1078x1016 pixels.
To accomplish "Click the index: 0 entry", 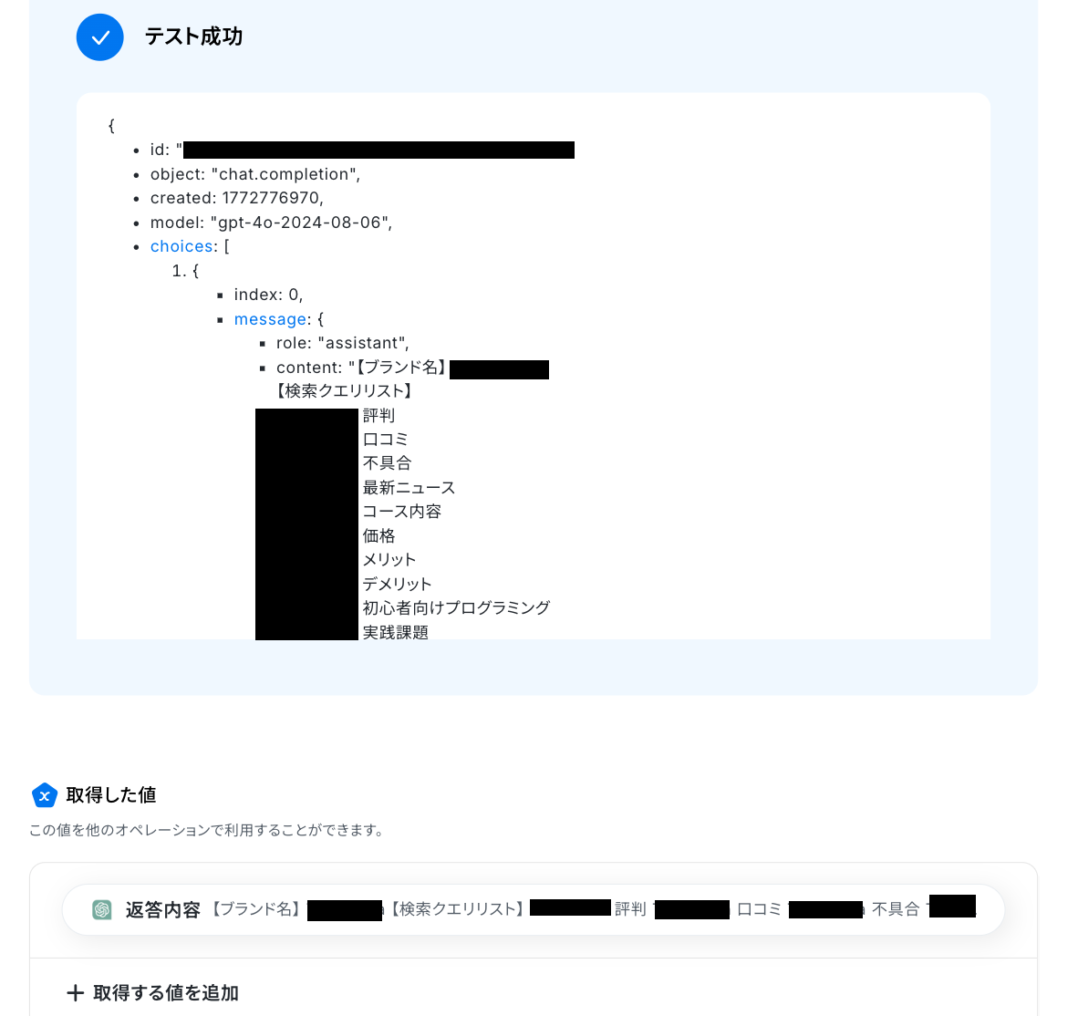I will pyautogui.click(x=268, y=295).
